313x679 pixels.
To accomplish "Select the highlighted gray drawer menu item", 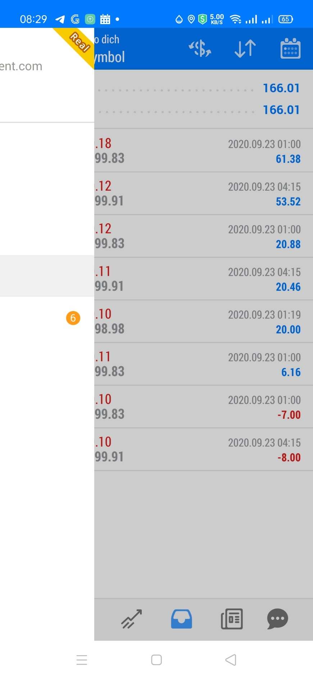I will pyautogui.click(x=47, y=276).
